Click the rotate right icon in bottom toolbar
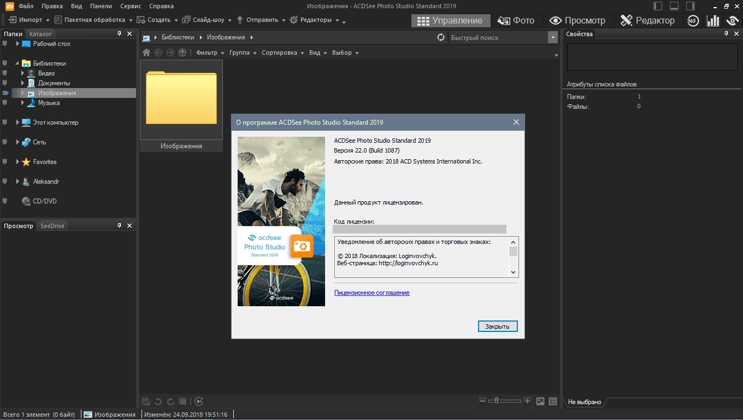The image size is (743, 420). 170,401
